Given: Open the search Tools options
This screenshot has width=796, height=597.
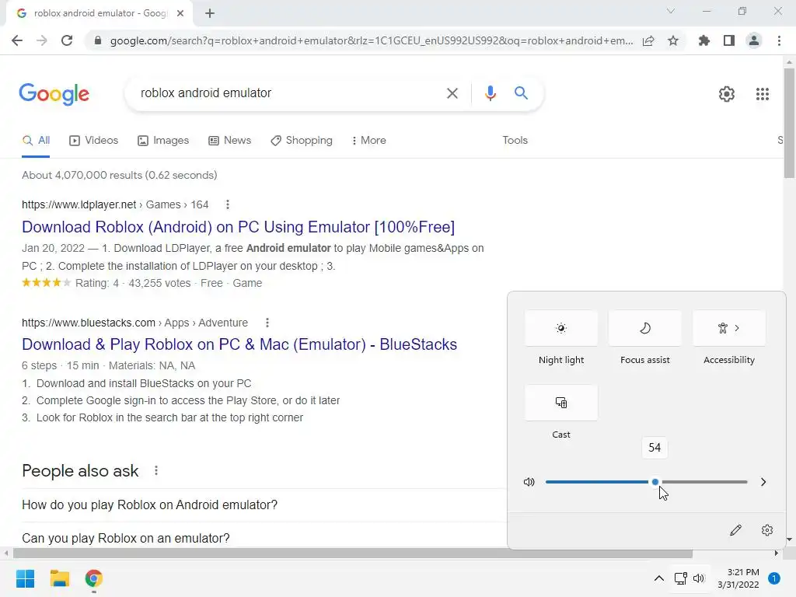Looking at the screenshot, I should 515,141.
